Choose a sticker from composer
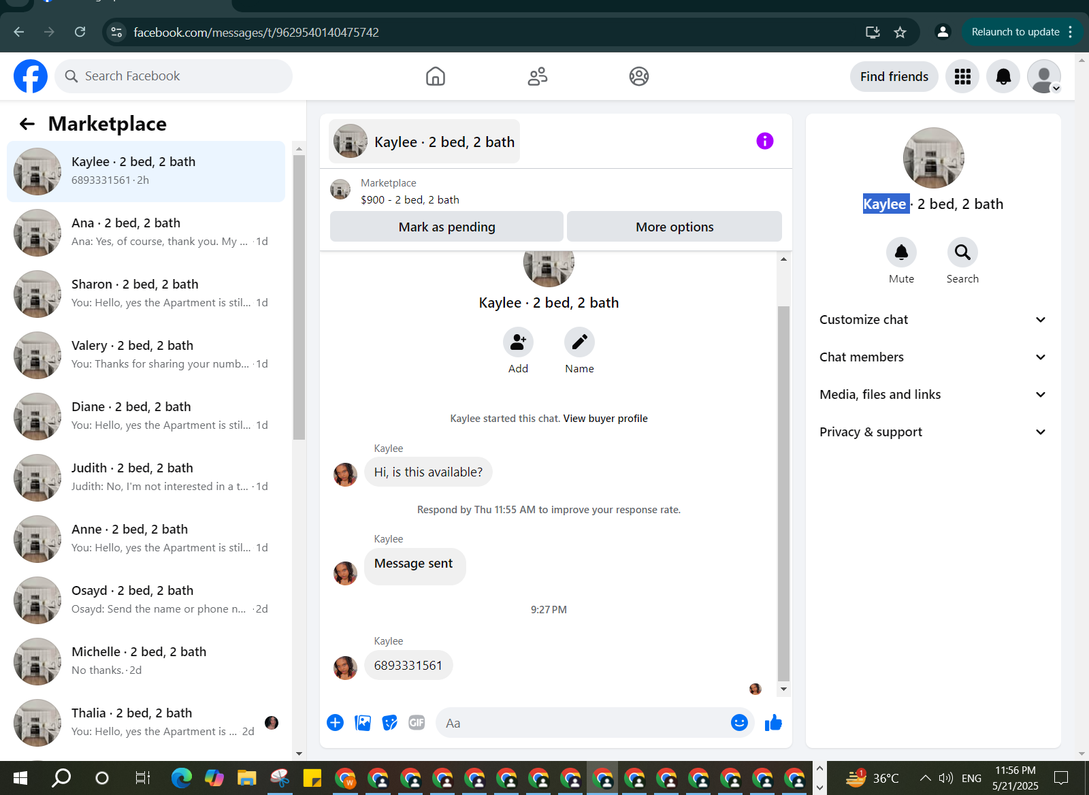Image resolution: width=1089 pixels, height=795 pixels. pos(390,723)
